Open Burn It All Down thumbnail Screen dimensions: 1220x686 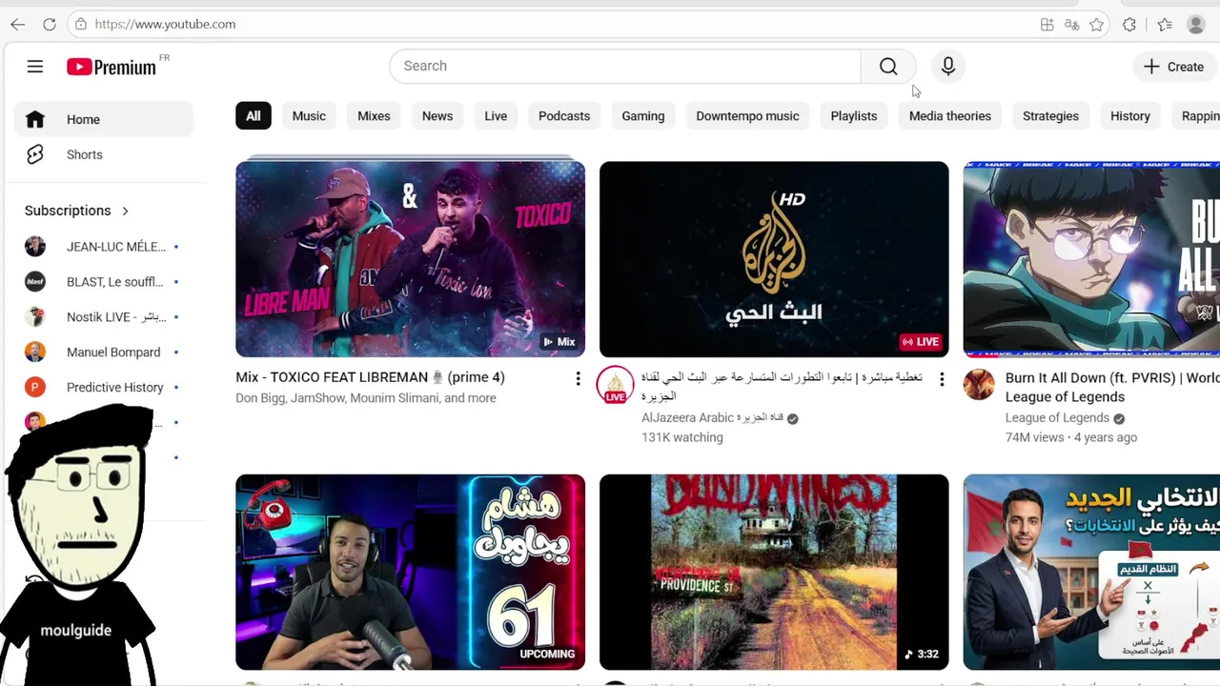[1091, 259]
